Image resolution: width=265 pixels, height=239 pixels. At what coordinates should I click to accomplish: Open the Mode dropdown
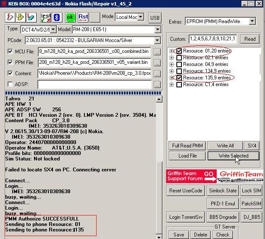click(x=140, y=17)
